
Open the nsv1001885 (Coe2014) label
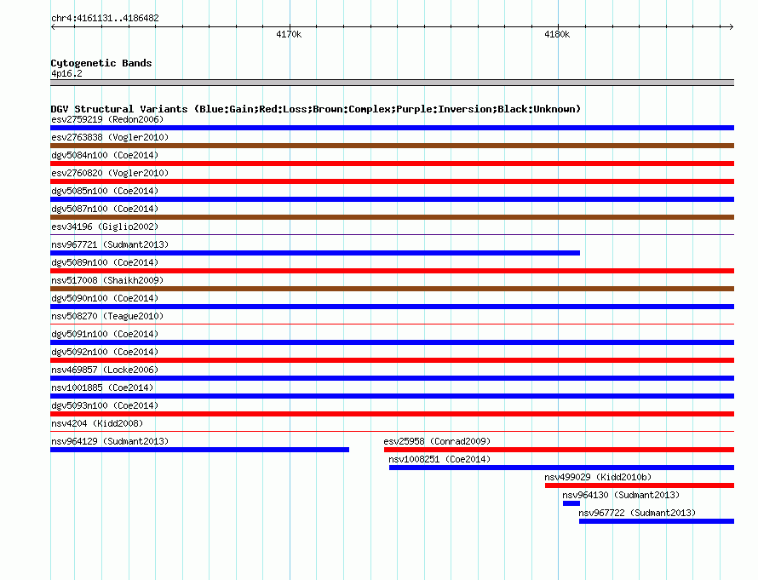click(102, 388)
